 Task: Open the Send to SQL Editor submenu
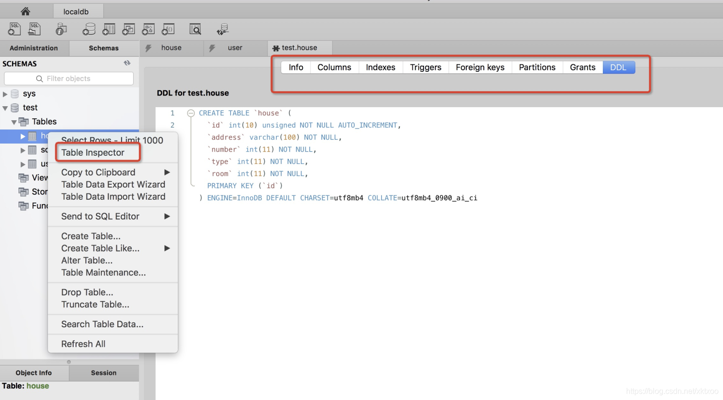(112, 216)
